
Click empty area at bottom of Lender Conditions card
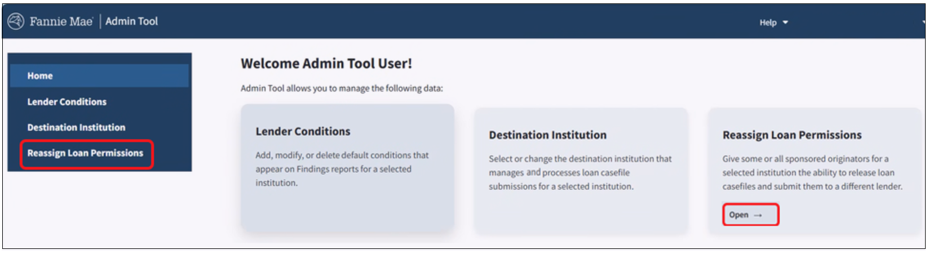coord(347,211)
